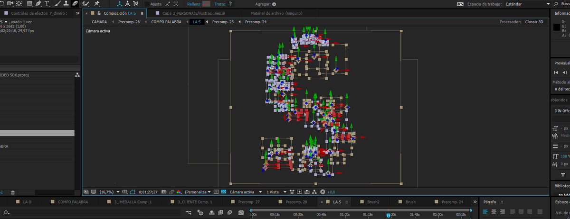This screenshot has height=219, width=570.
Task: Reset exposure icon
Action: [323, 192]
